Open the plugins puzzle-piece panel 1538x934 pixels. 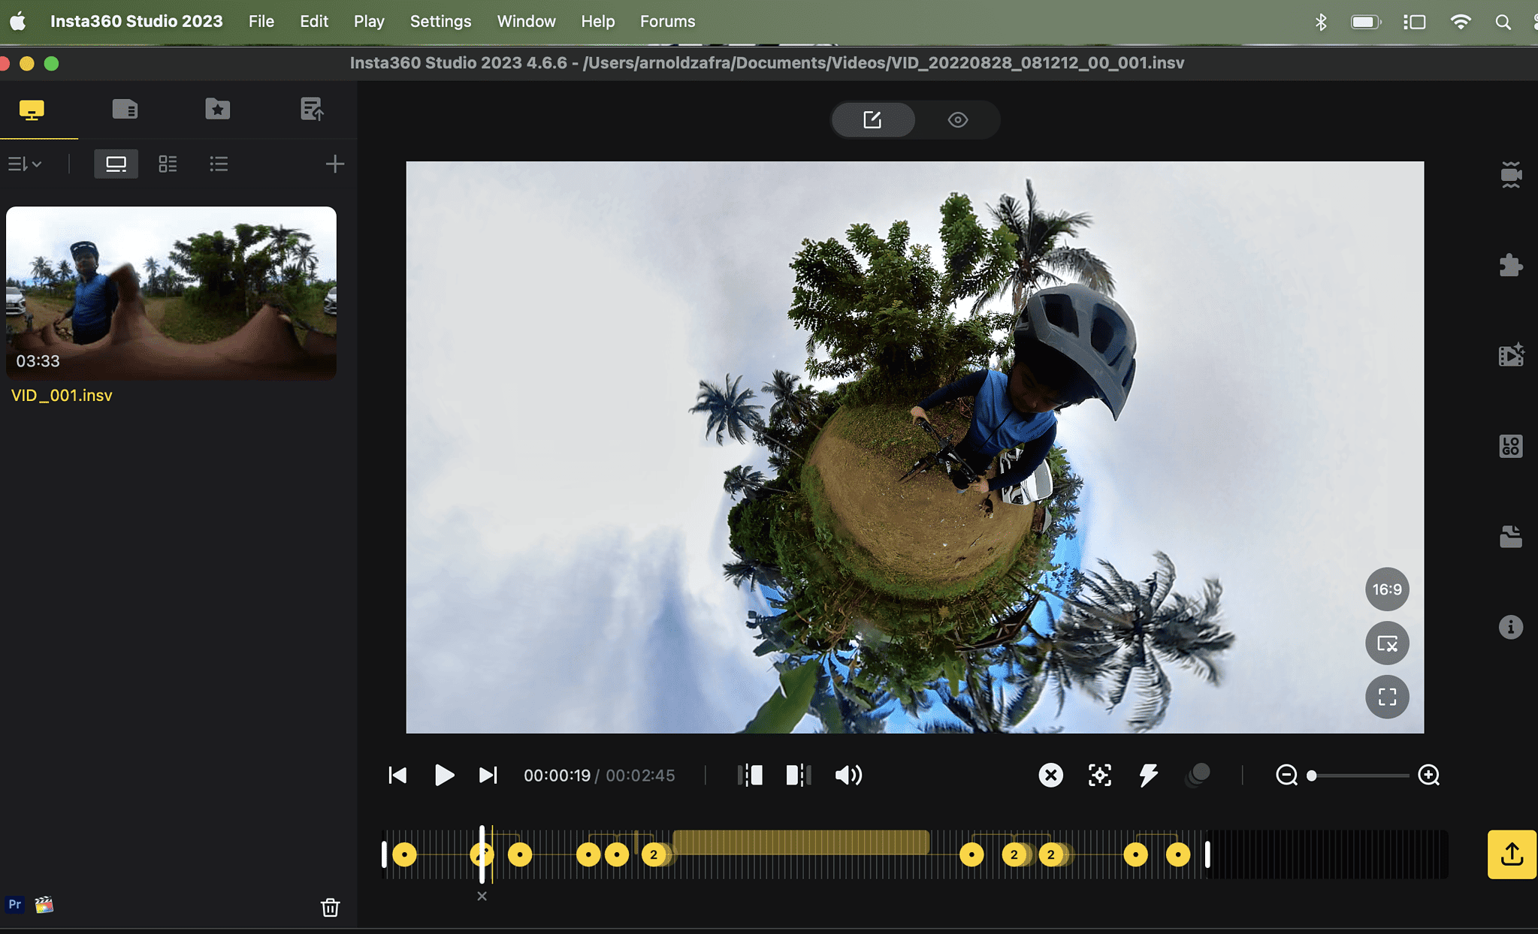pos(1512,264)
